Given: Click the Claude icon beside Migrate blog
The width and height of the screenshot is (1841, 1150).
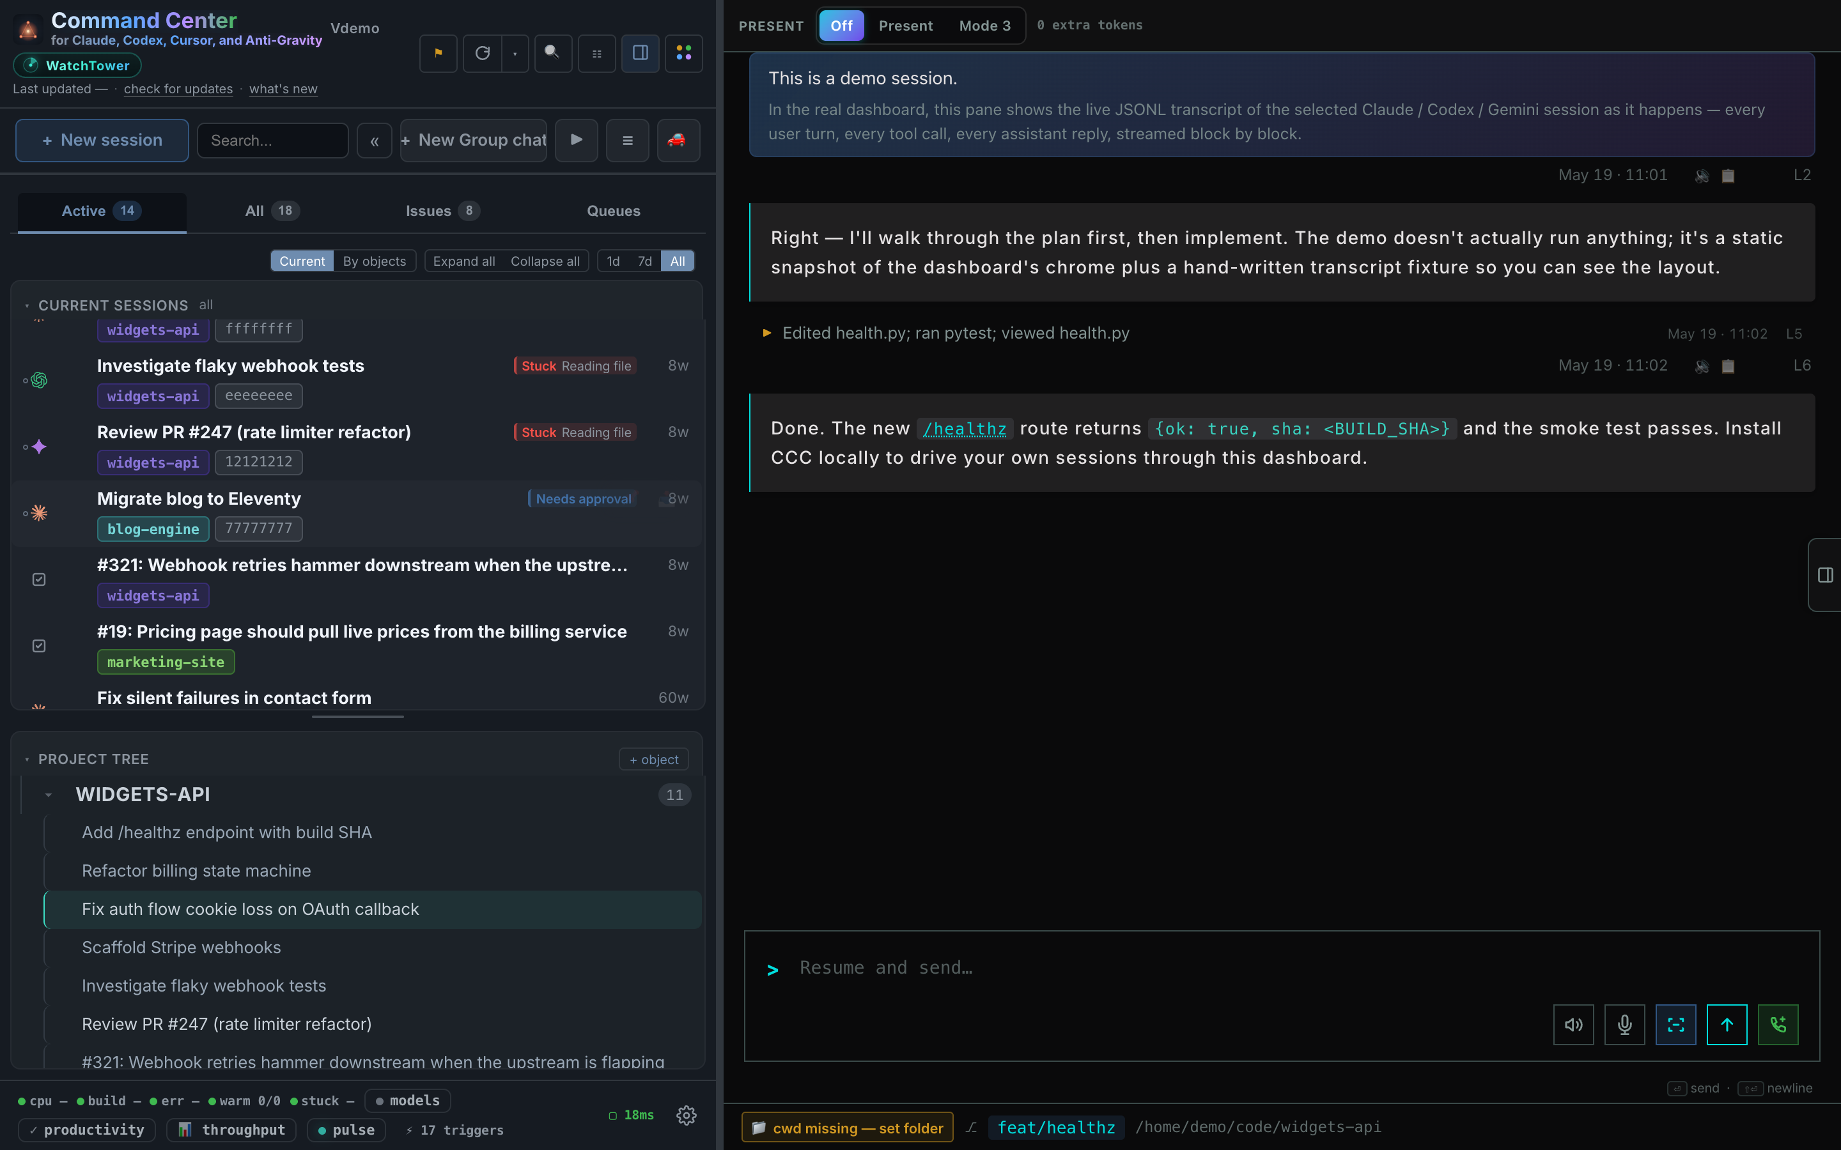Looking at the screenshot, I should point(40,514).
